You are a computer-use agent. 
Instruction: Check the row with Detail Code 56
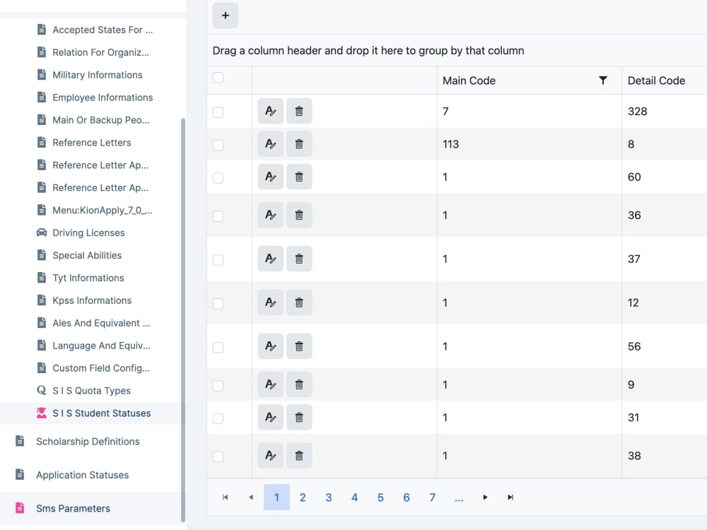click(x=218, y=348)
